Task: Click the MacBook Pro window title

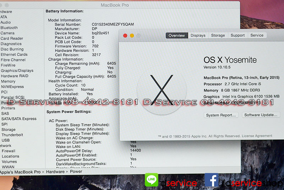Action: [x=115, y=5]
